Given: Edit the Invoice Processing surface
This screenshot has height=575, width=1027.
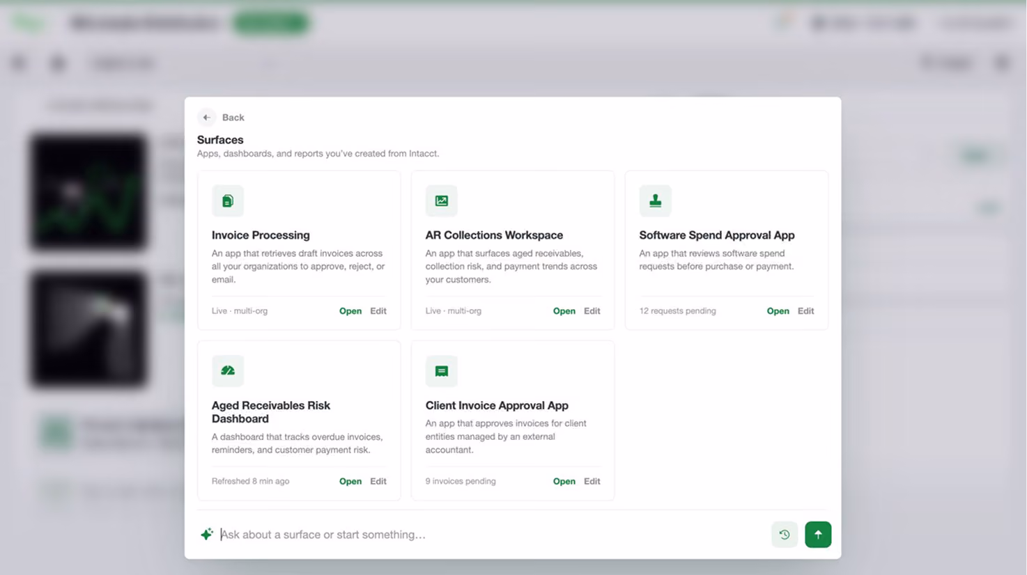Looking at the screenshot, I should point(378,311).
